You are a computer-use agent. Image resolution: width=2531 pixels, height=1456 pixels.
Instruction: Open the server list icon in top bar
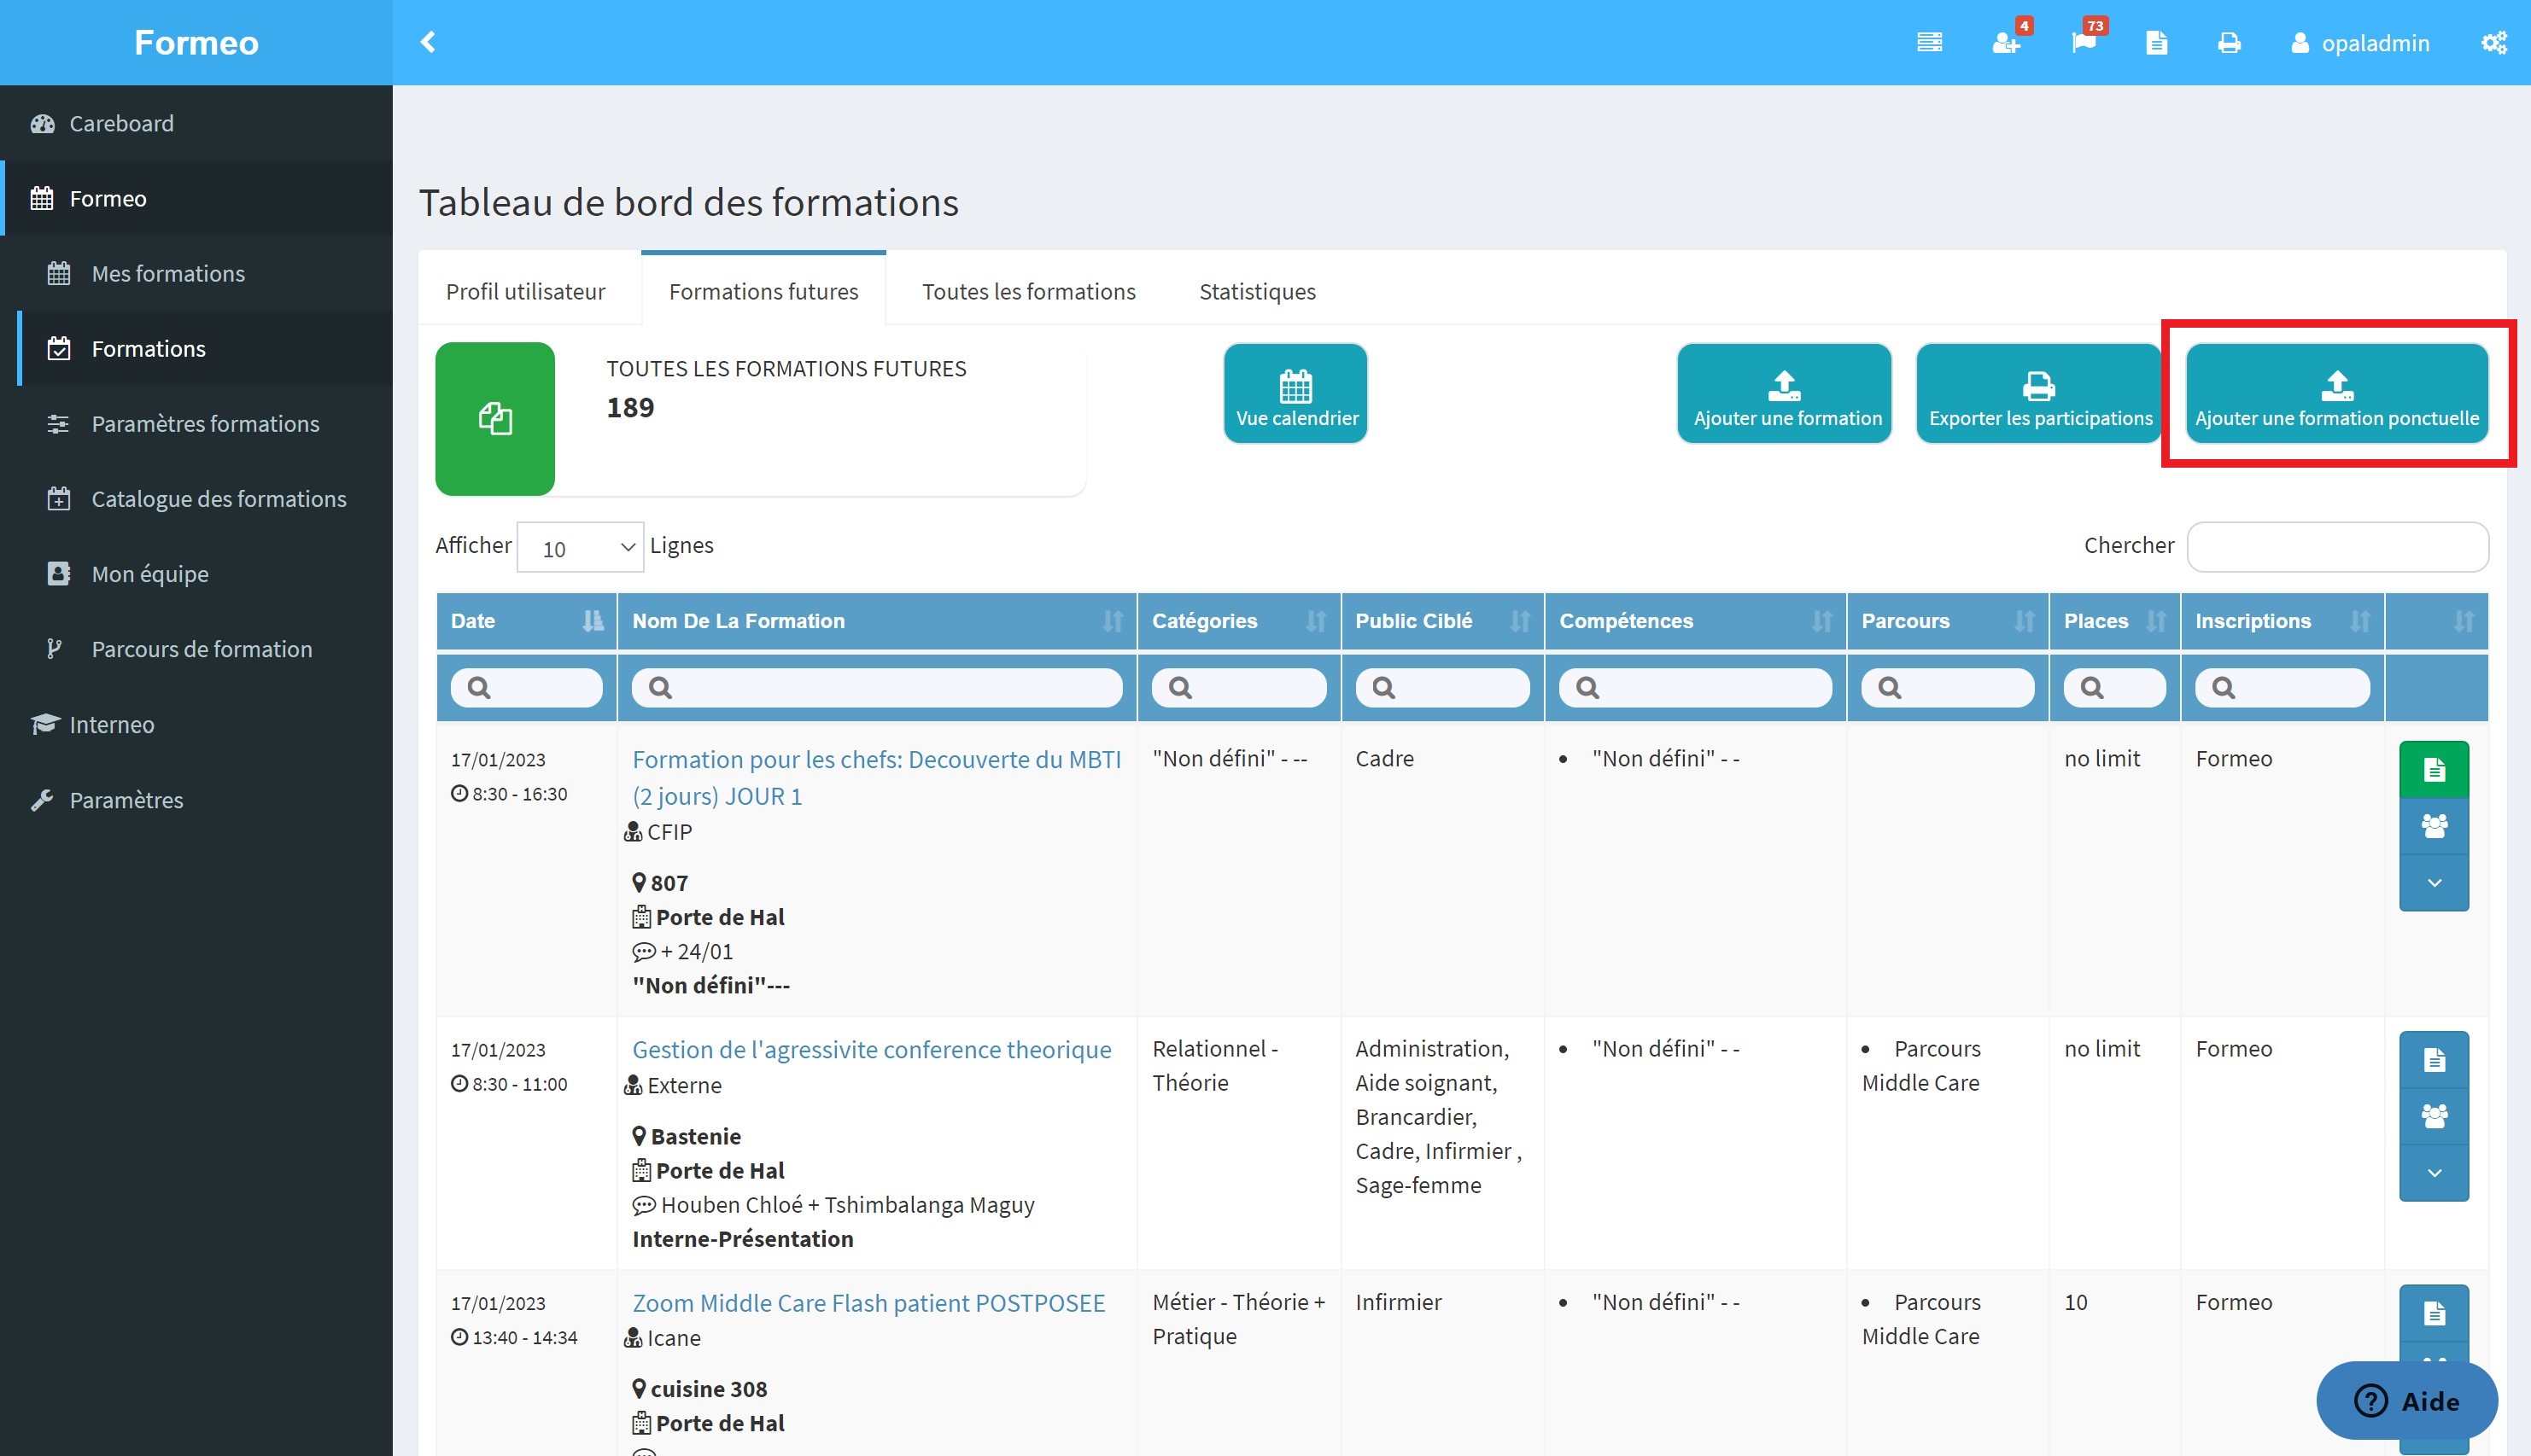(x=1929, y=42)
